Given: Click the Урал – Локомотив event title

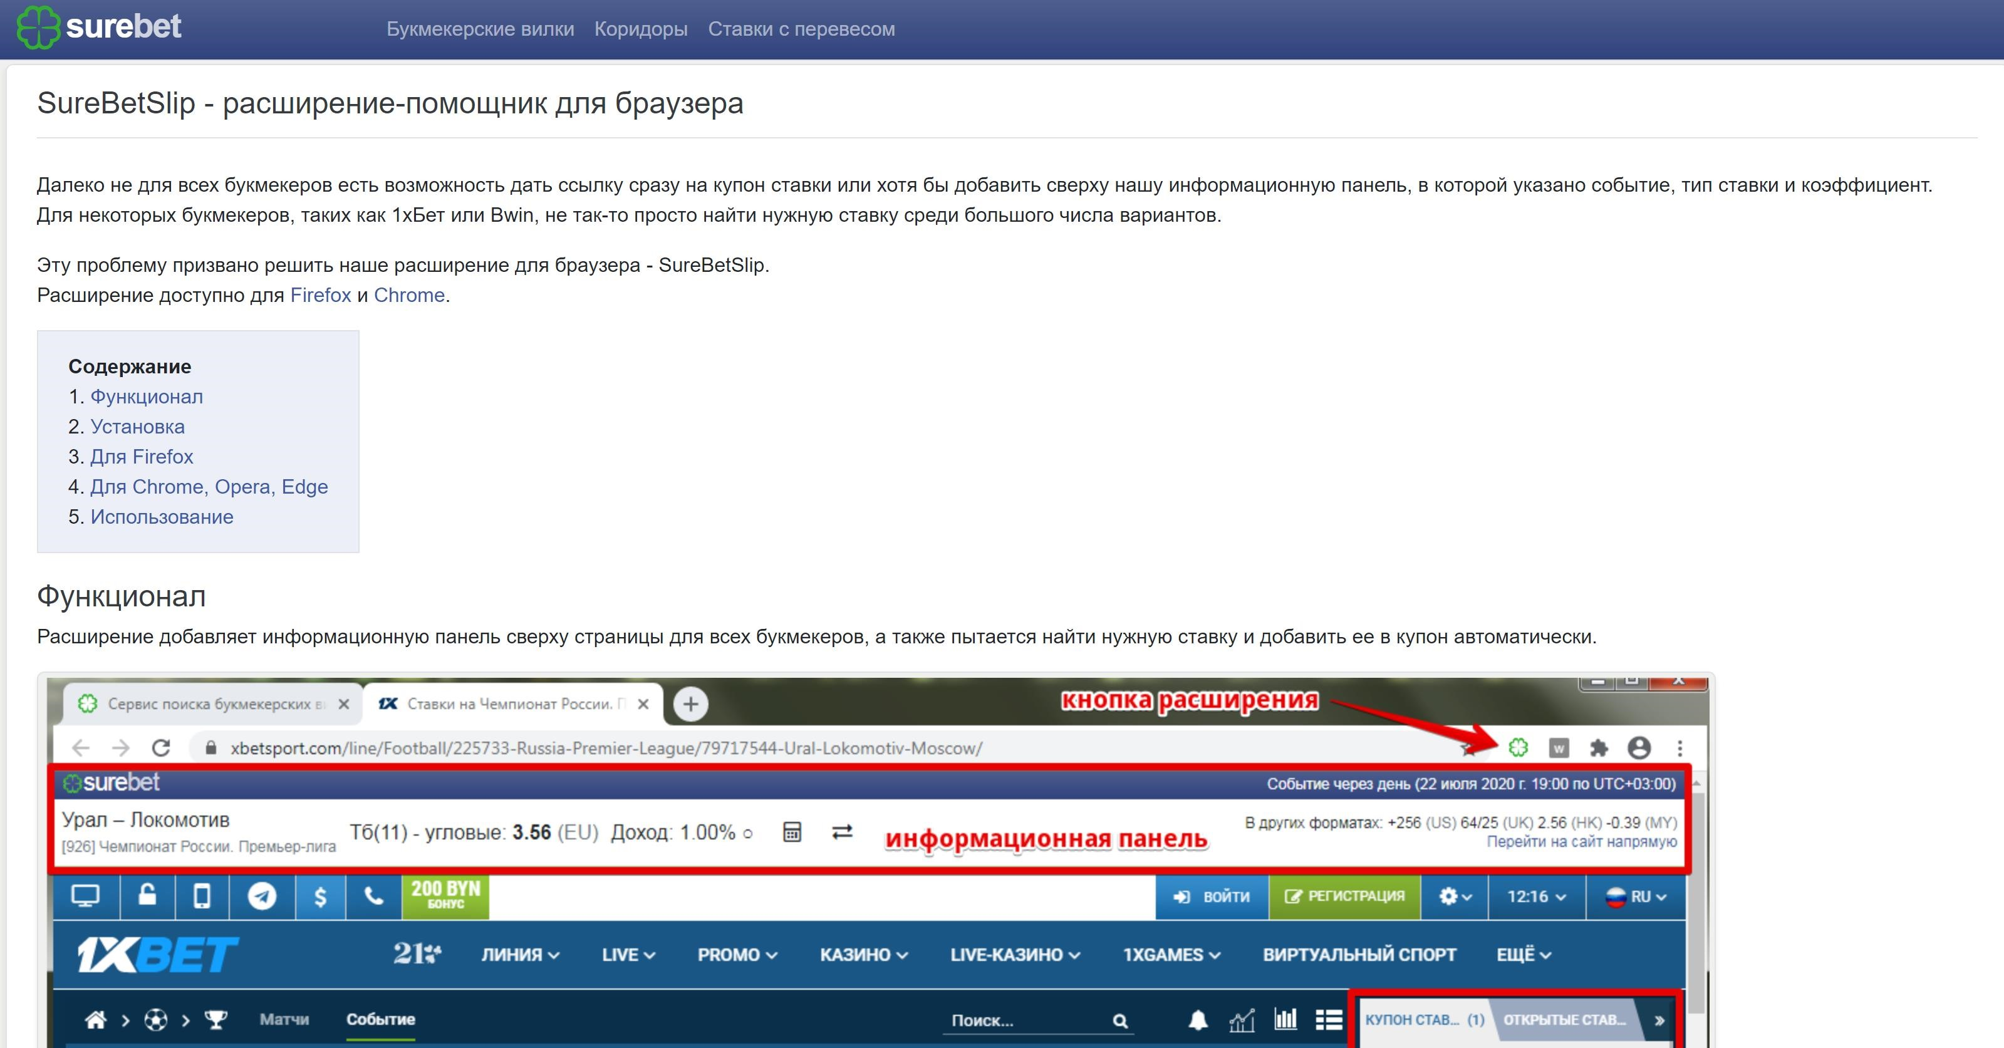Looking at the screenshot, I should coord(145,820).
